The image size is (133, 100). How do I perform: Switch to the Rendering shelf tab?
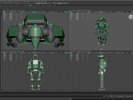17,5
